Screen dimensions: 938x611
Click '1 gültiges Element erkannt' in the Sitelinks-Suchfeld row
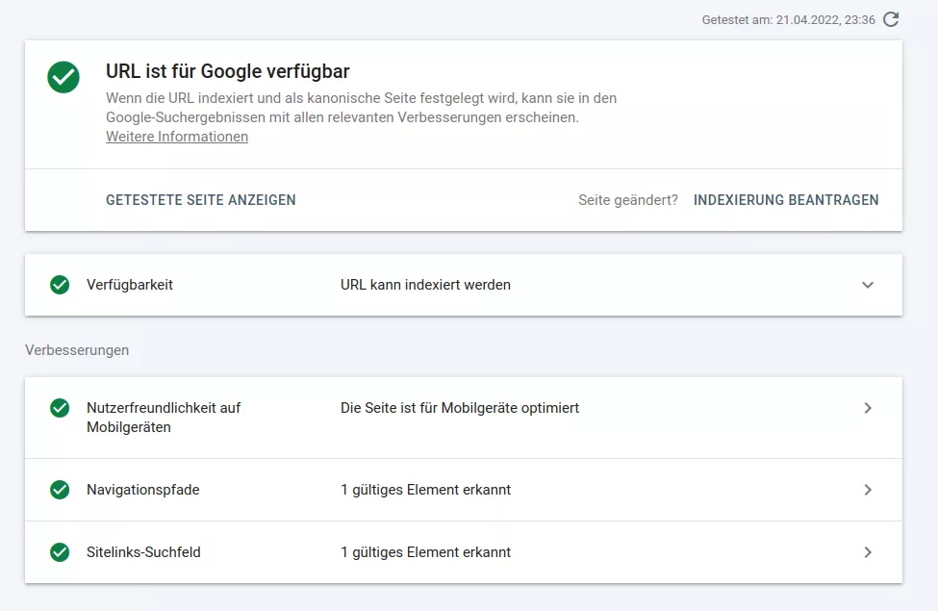[425, 551]
